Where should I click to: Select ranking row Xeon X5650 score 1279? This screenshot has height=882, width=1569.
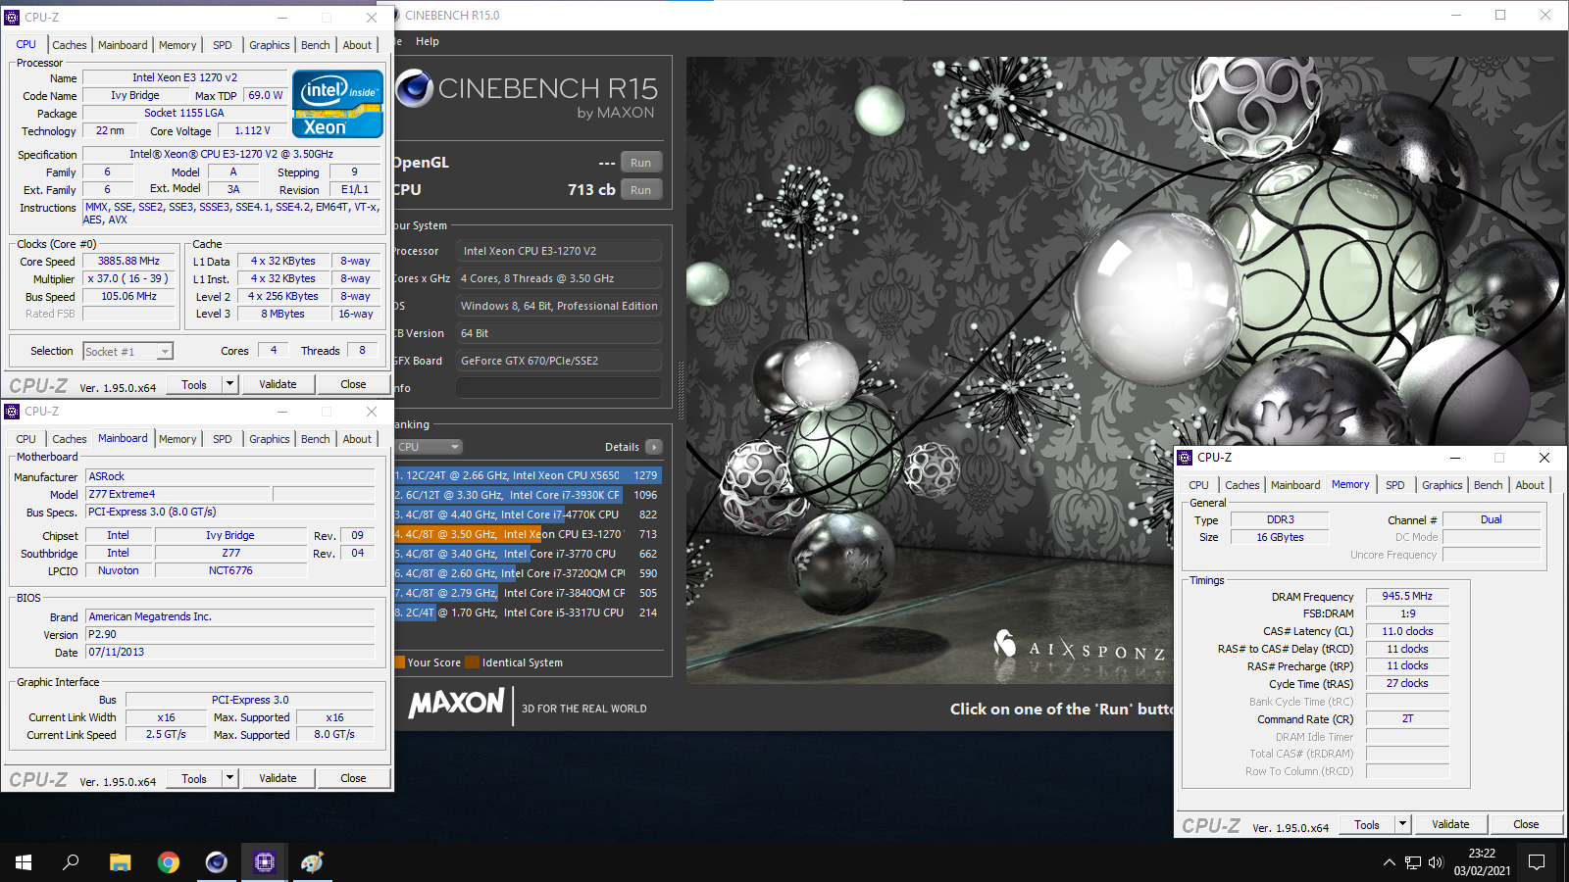coord(528,475)
